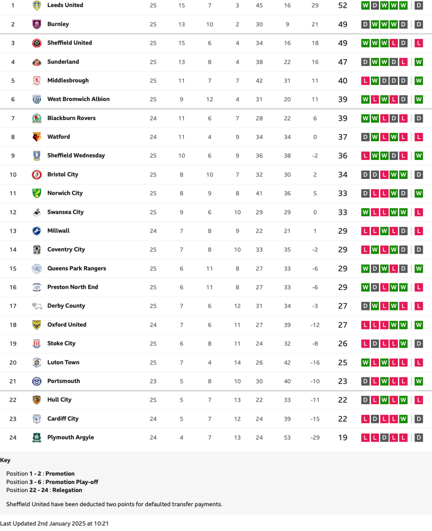Click the Plymouth Argyle crest icon
Screen dimensions: 432x531
[37, 438]
